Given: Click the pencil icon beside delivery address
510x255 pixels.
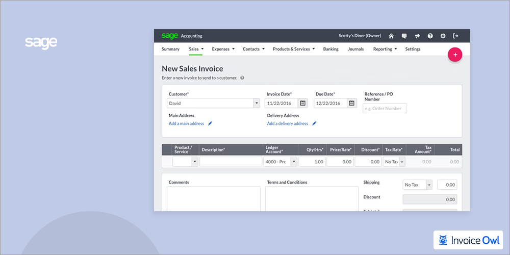Looking at the screenshot, I should pyautogui.click(x=314, y=123).
